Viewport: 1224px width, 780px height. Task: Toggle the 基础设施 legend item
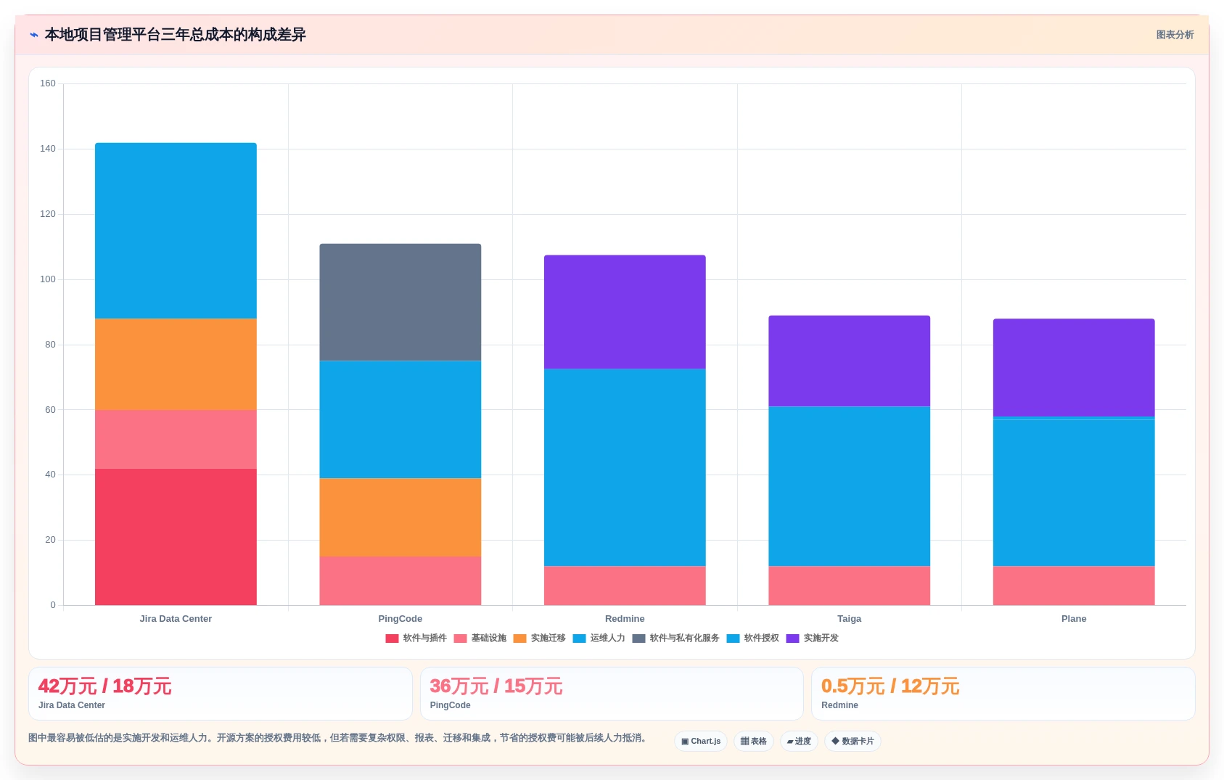coord(480,639)
